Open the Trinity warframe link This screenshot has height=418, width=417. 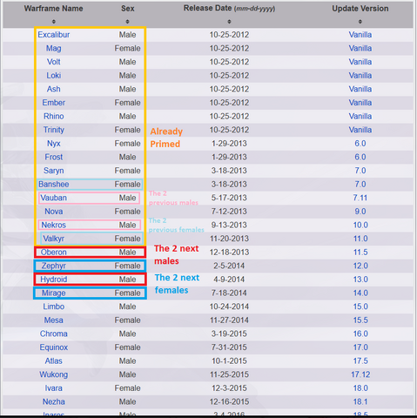coord(54,130)
